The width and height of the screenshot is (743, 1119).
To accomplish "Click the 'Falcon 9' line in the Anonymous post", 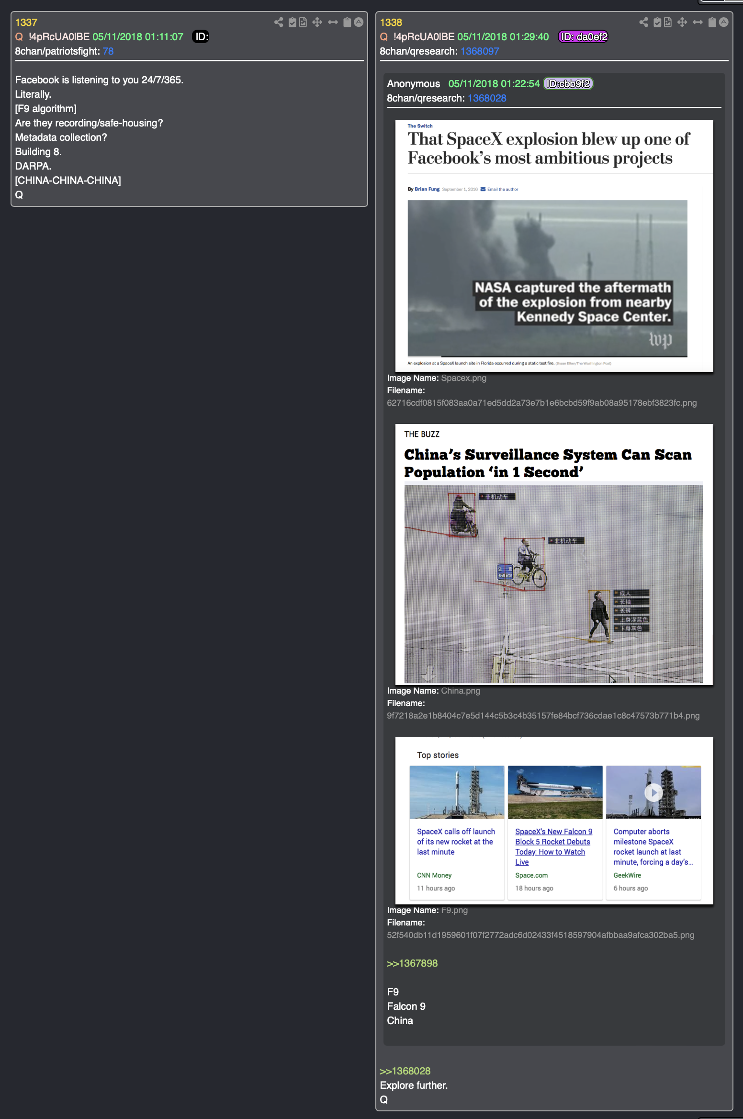I will click(x=406, y=1006).
